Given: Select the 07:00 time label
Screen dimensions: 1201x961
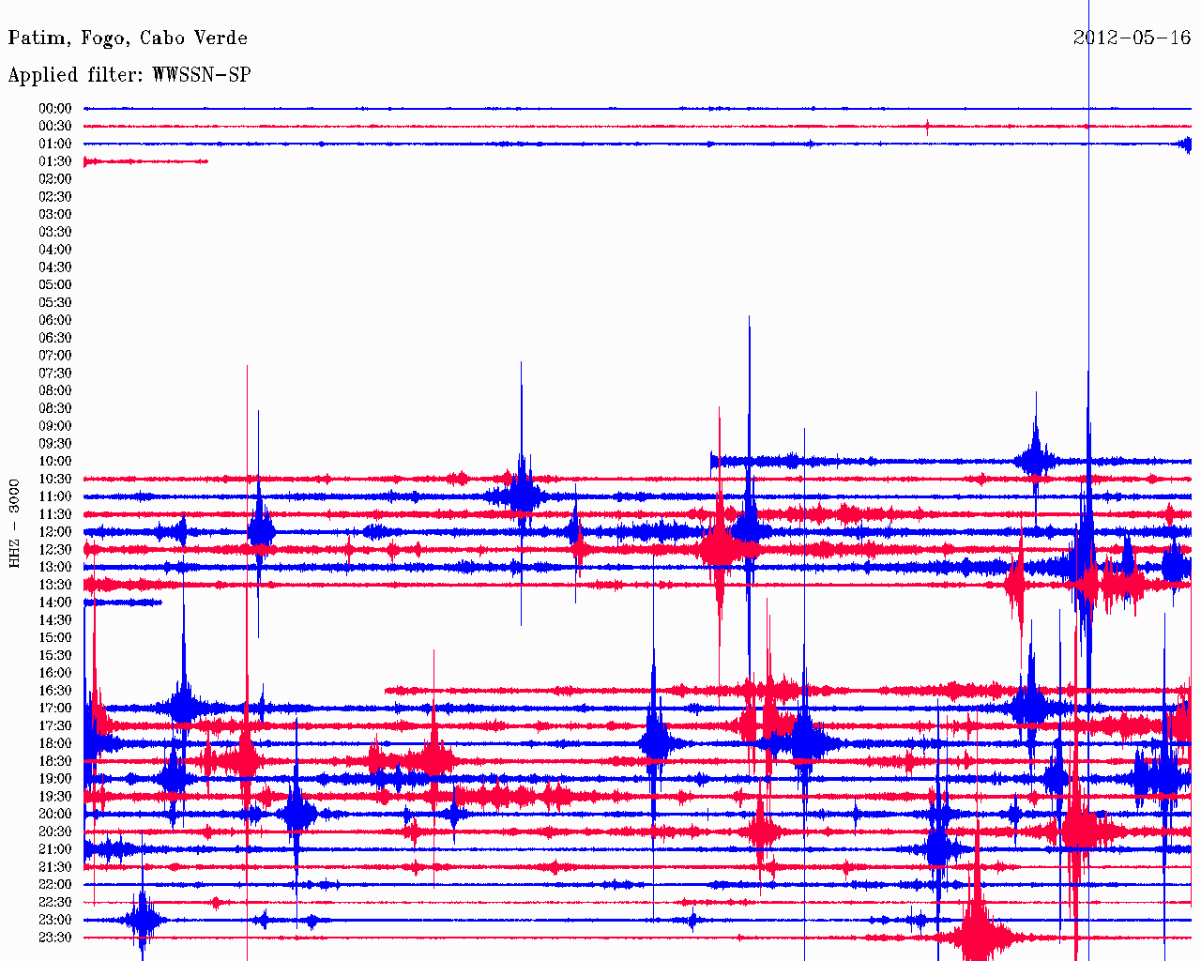Looking at the screenshot, I should [55, 356].
